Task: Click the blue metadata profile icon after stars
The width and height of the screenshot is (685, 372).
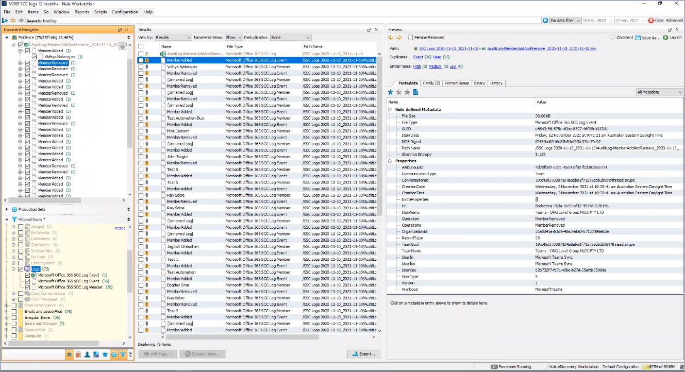Action: point(415,92)
